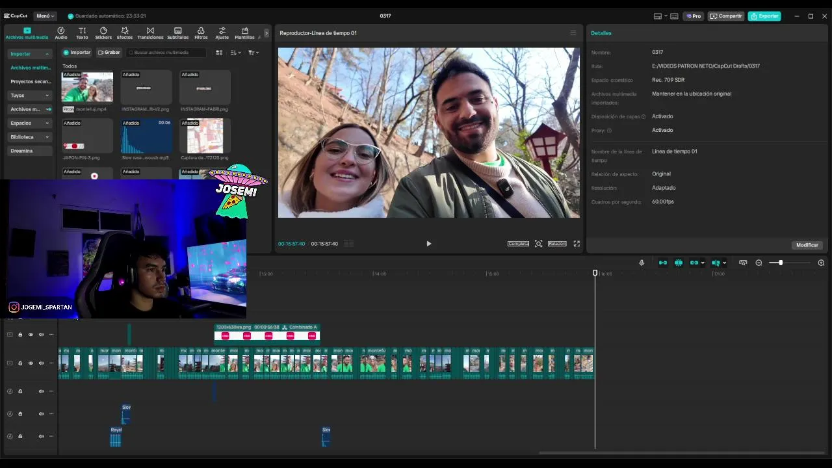Show more tool tabs with right arrow

266,33
